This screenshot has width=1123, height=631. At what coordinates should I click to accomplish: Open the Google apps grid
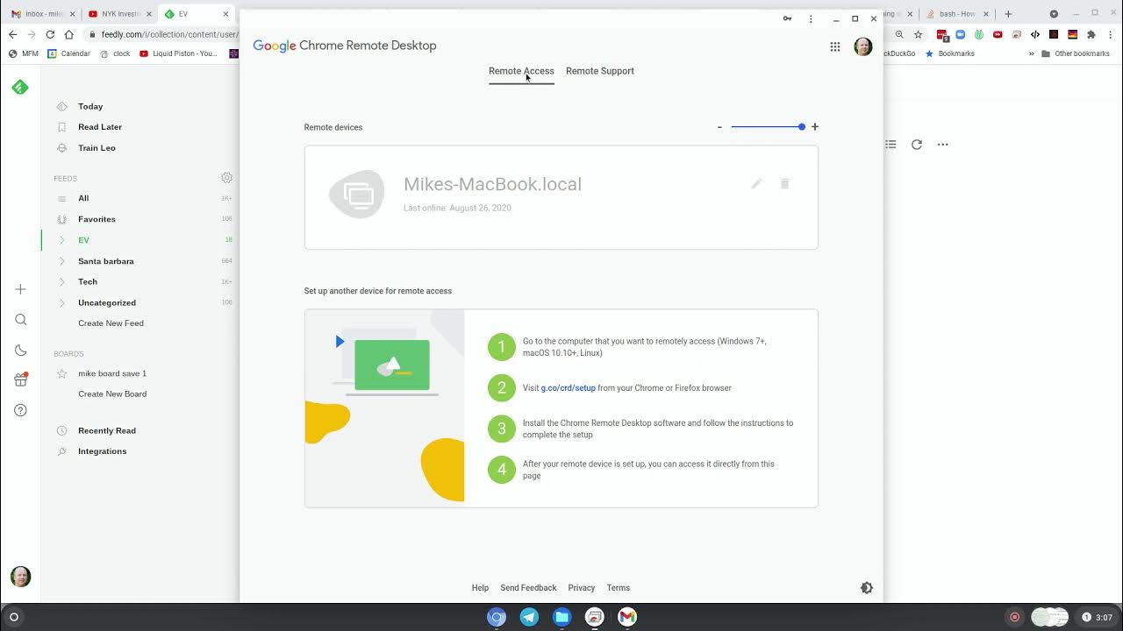point(835,46)
